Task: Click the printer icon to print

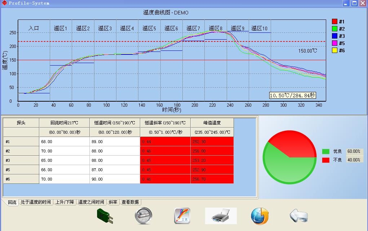Action: 221,216
